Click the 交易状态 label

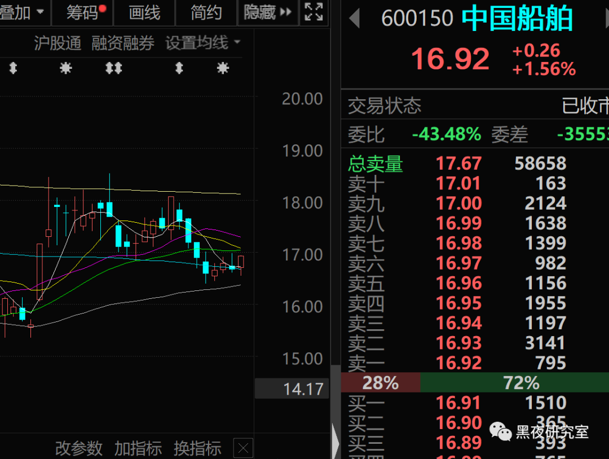385,105
